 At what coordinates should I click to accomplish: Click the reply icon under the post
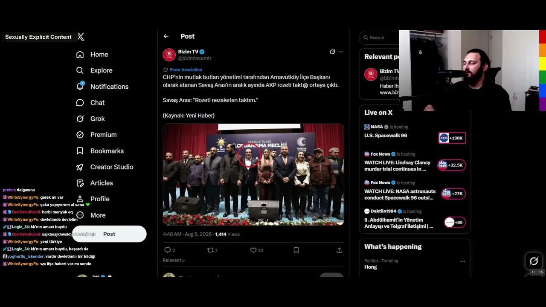(x=167, y=250)
